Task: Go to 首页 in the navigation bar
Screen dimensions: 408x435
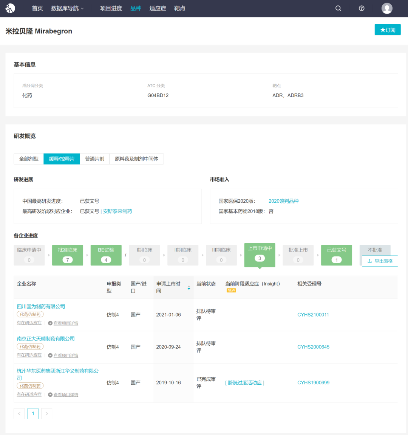Action: pyautogui.click(x=37, y=8)
